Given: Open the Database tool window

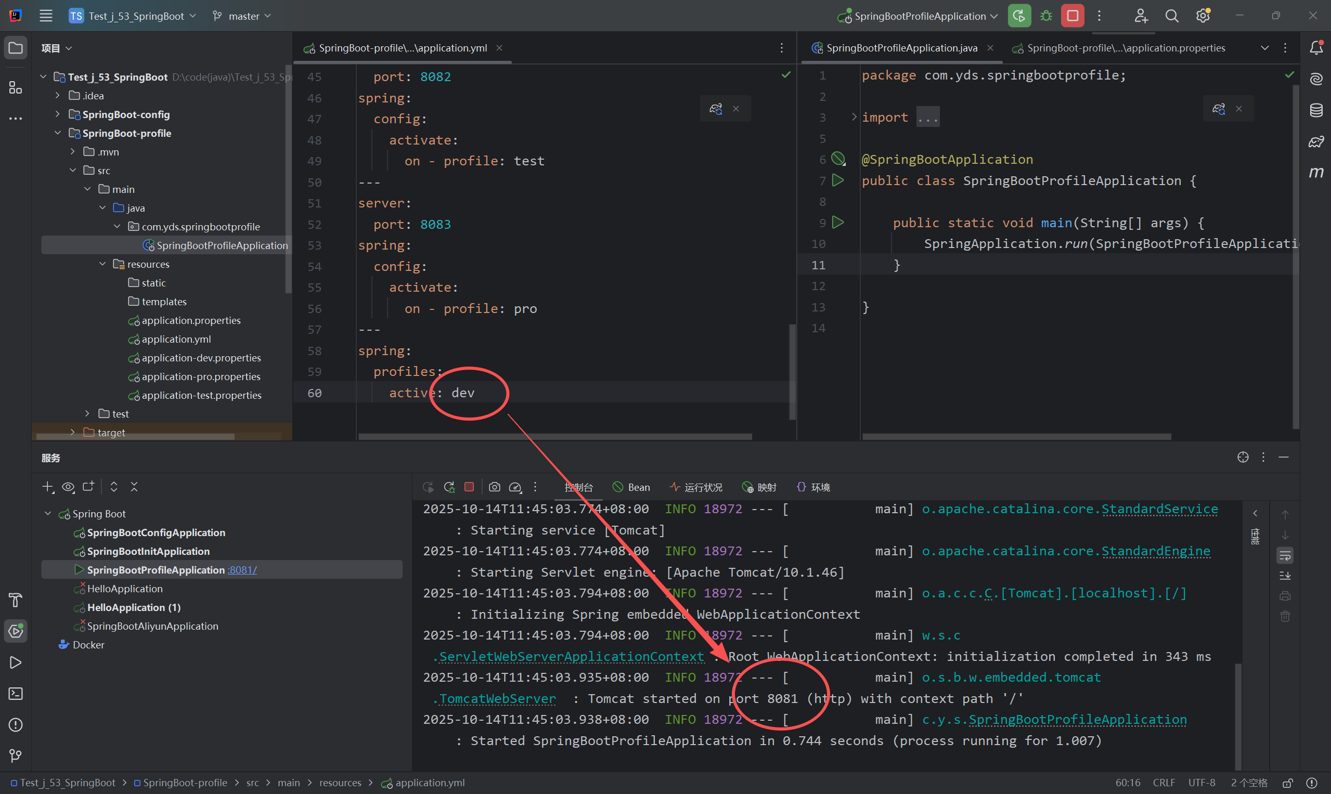Looking at the screenshot, I should pos(1316,110).
